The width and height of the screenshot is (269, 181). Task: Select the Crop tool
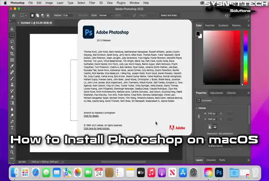[x=12, y=54]
